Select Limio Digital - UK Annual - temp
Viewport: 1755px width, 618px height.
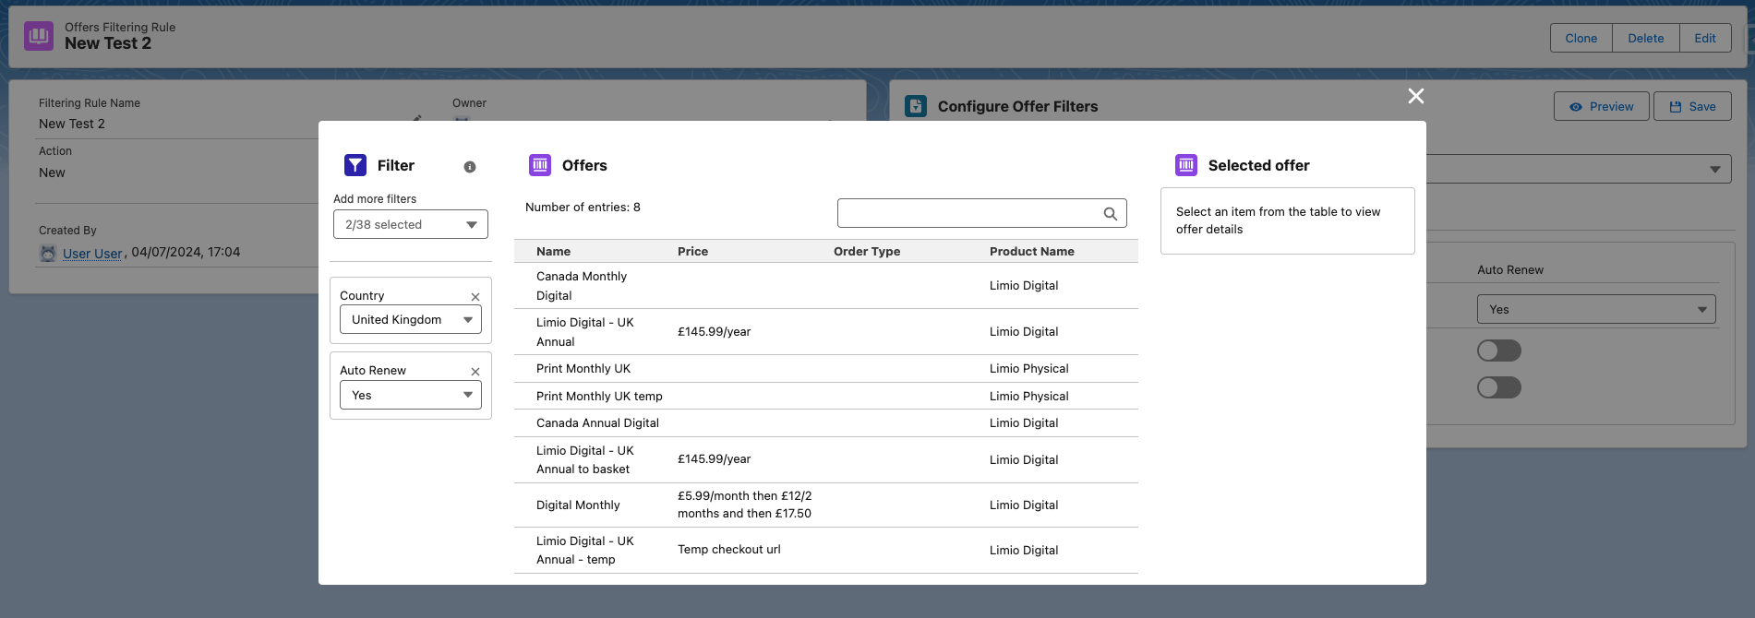pyautogui.click(x=826, y=550)
